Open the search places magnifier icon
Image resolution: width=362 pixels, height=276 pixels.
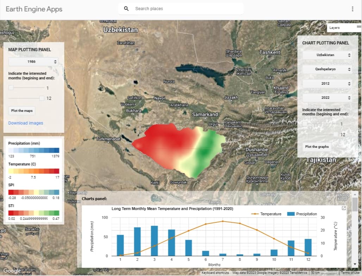click(126, 8)
